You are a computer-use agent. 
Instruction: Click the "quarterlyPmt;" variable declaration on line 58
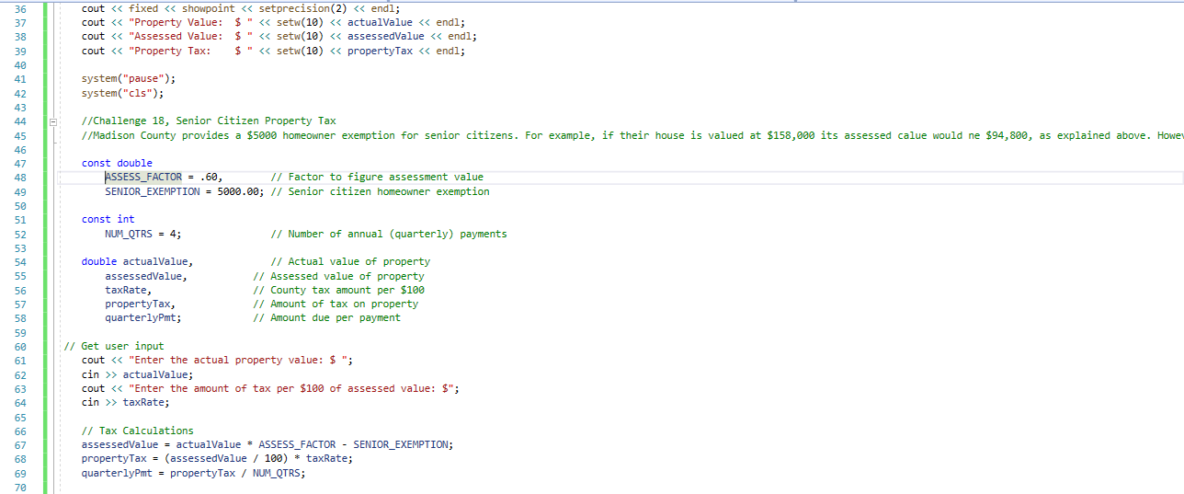pos(142,318)
